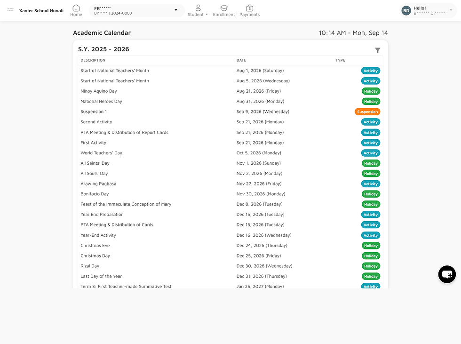Click 'Christmas Eve' description
The width and height of the screenshot is (461, 344).
(95, 246)
